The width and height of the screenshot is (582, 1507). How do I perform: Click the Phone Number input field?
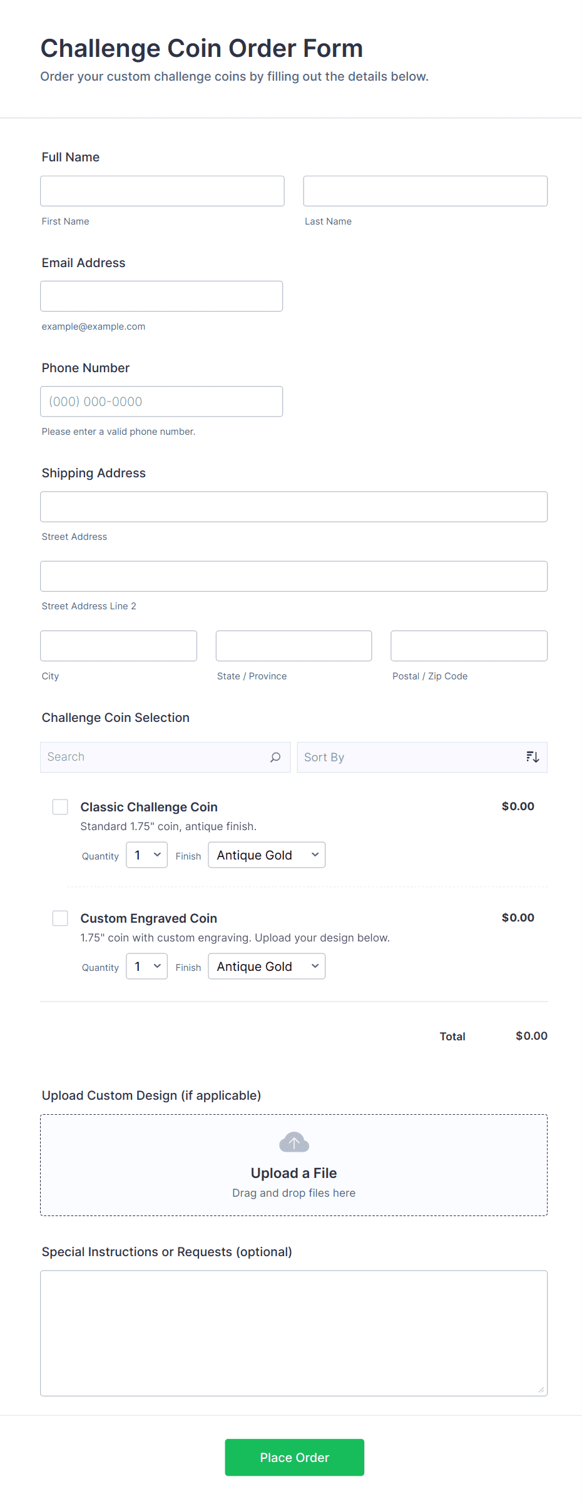pos(161,401)
